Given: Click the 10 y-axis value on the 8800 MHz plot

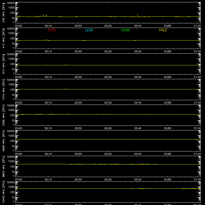Looking at the screenshot, I should coord(13,172).
